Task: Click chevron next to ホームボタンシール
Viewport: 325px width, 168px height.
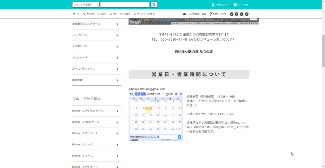Action: tap(117, 69)
